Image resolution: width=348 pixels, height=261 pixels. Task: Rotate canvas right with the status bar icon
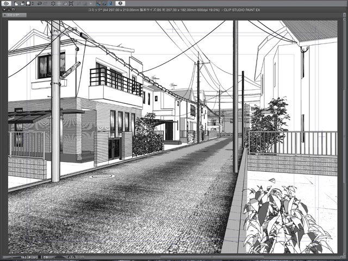click(74, 257)
